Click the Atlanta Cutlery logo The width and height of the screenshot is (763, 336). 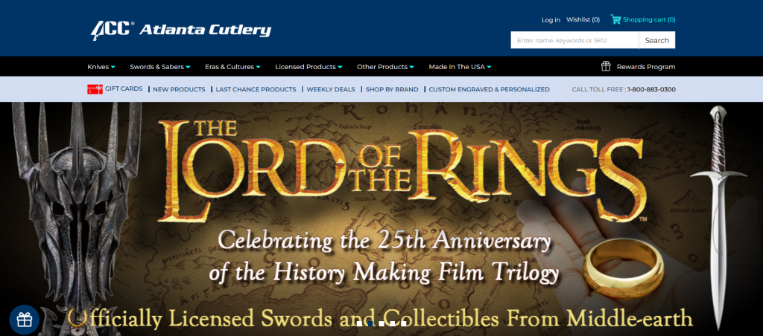180,30
